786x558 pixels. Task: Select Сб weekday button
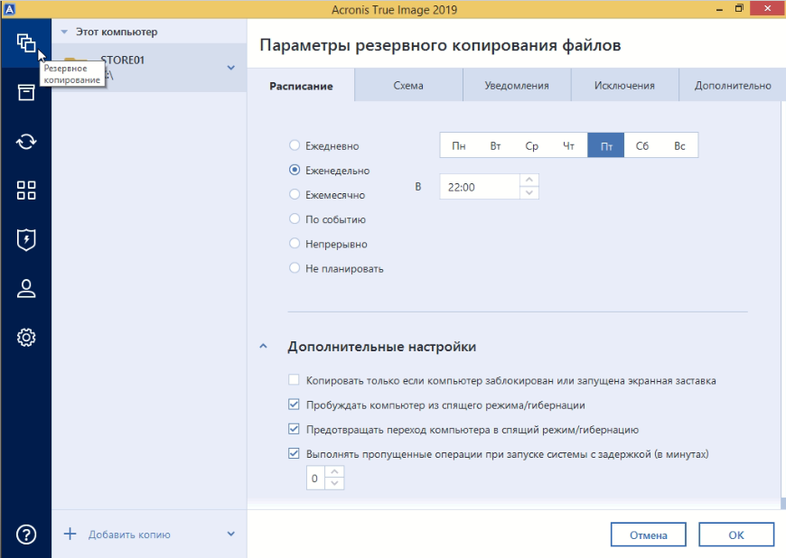(x=642, y=145)
